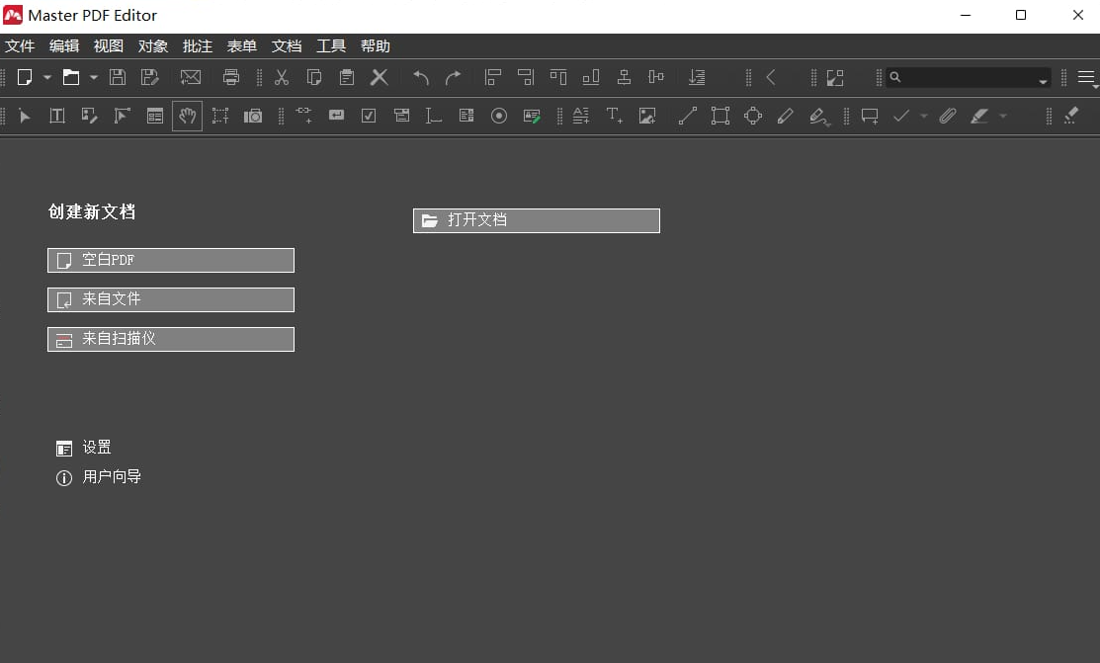1100x663 pixels.
Task: Select the edit text tool
Action: (x=56, y=116)
